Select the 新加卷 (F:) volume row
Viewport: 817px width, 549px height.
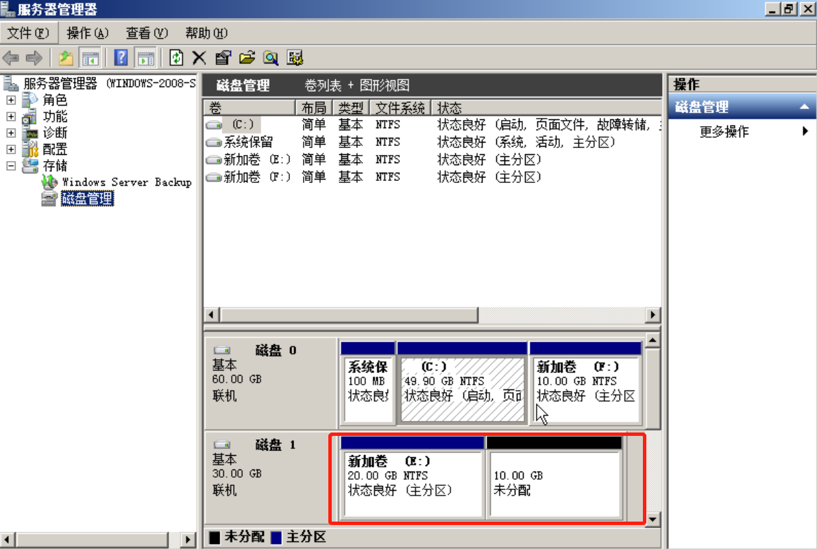click(432, 177)
